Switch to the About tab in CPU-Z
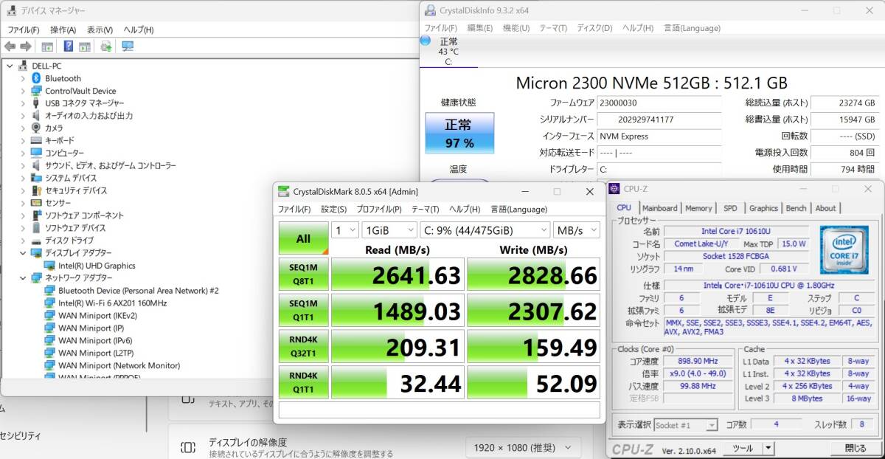 click(x=825, y=208)
